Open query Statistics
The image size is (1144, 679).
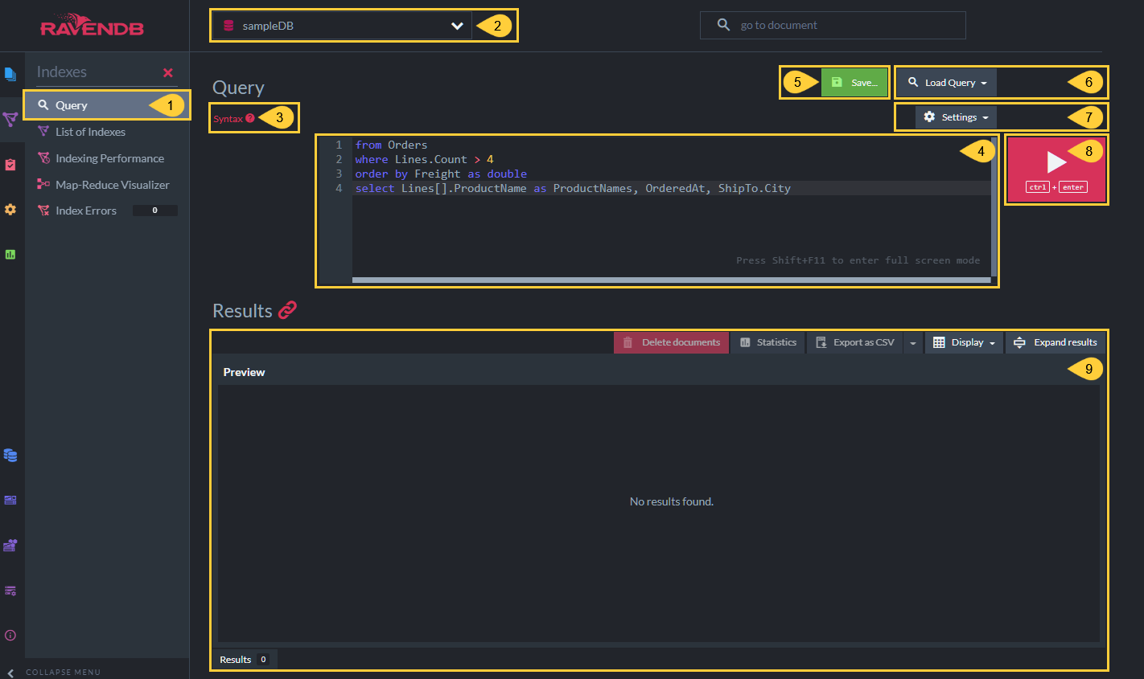coord(768,342)
